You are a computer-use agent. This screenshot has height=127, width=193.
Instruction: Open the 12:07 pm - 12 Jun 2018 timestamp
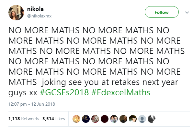tap(32, 104)
